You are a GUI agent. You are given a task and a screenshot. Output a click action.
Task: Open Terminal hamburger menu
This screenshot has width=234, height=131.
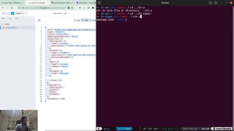(x=215, y=3)
